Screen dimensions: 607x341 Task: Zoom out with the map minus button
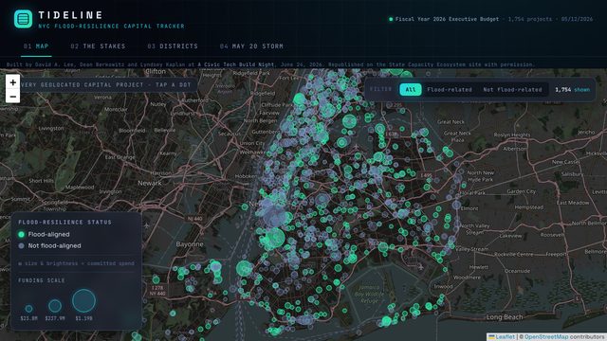12,97
